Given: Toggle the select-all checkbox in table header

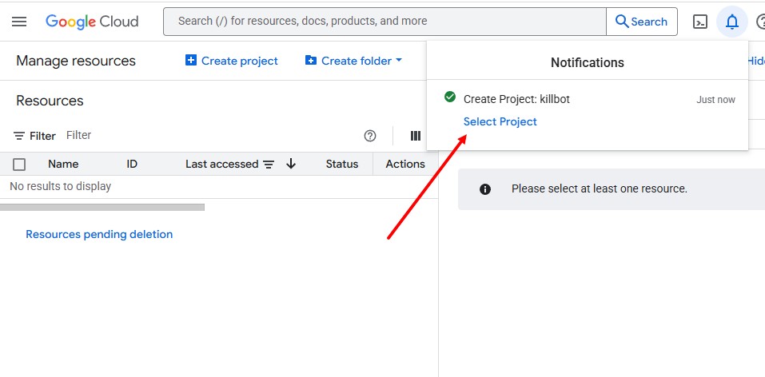Looking at the screenshot, I should tap(19, 165).
